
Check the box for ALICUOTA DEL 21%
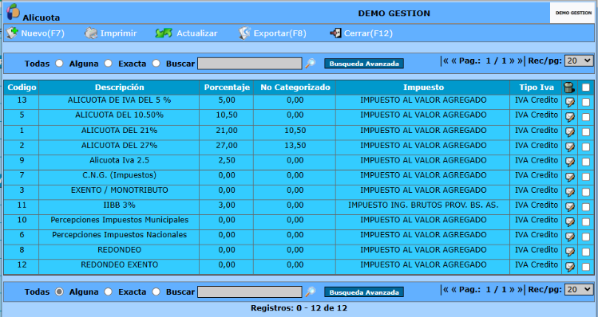point(586,132)
